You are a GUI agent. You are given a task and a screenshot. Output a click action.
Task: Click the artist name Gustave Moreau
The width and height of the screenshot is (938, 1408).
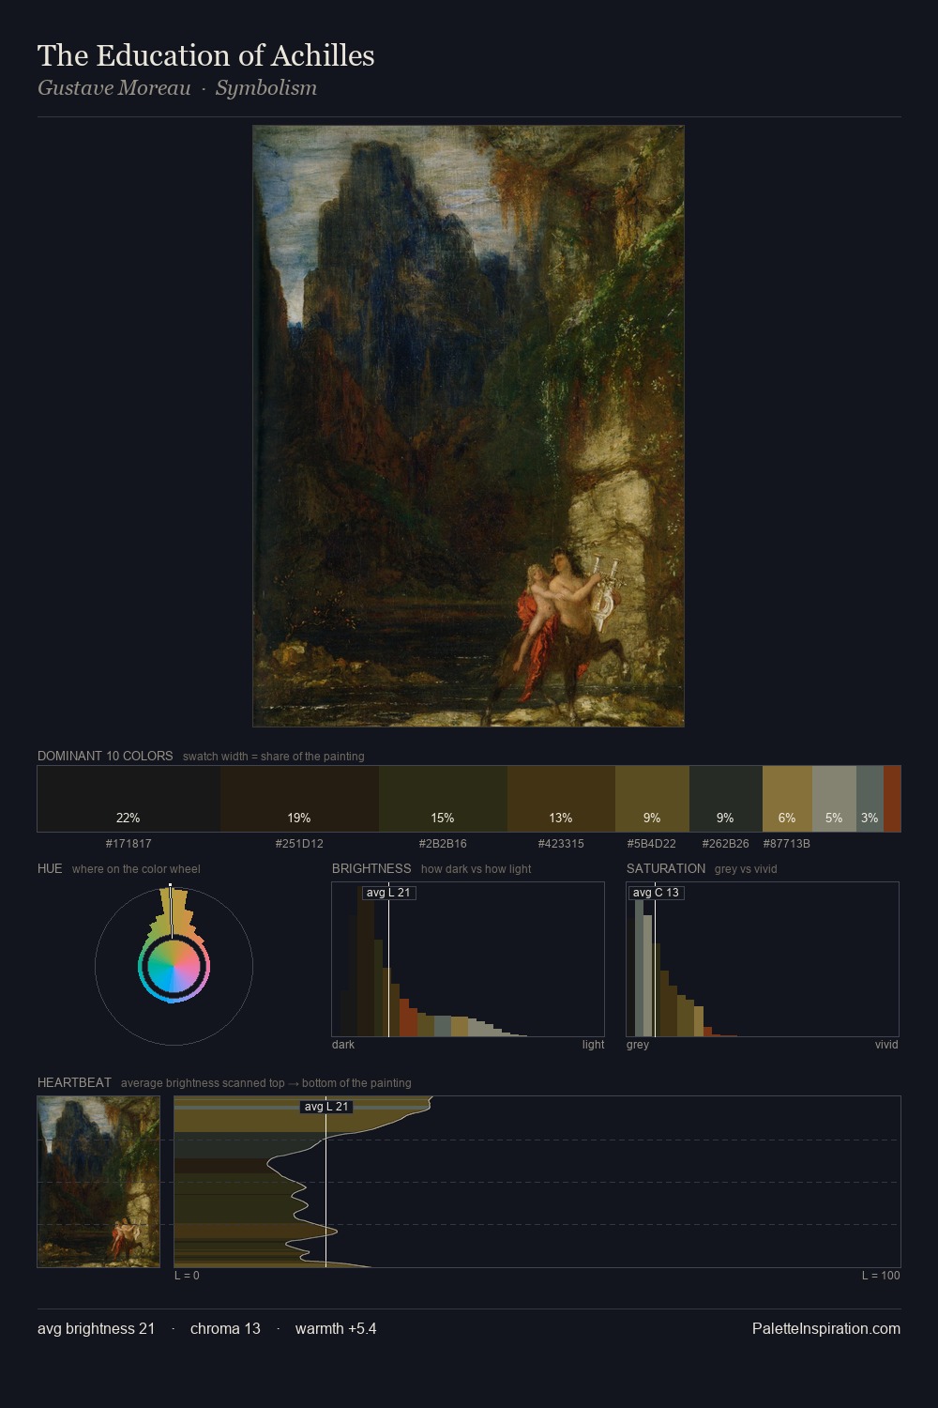pyautogui.click(x=114, y=88)
